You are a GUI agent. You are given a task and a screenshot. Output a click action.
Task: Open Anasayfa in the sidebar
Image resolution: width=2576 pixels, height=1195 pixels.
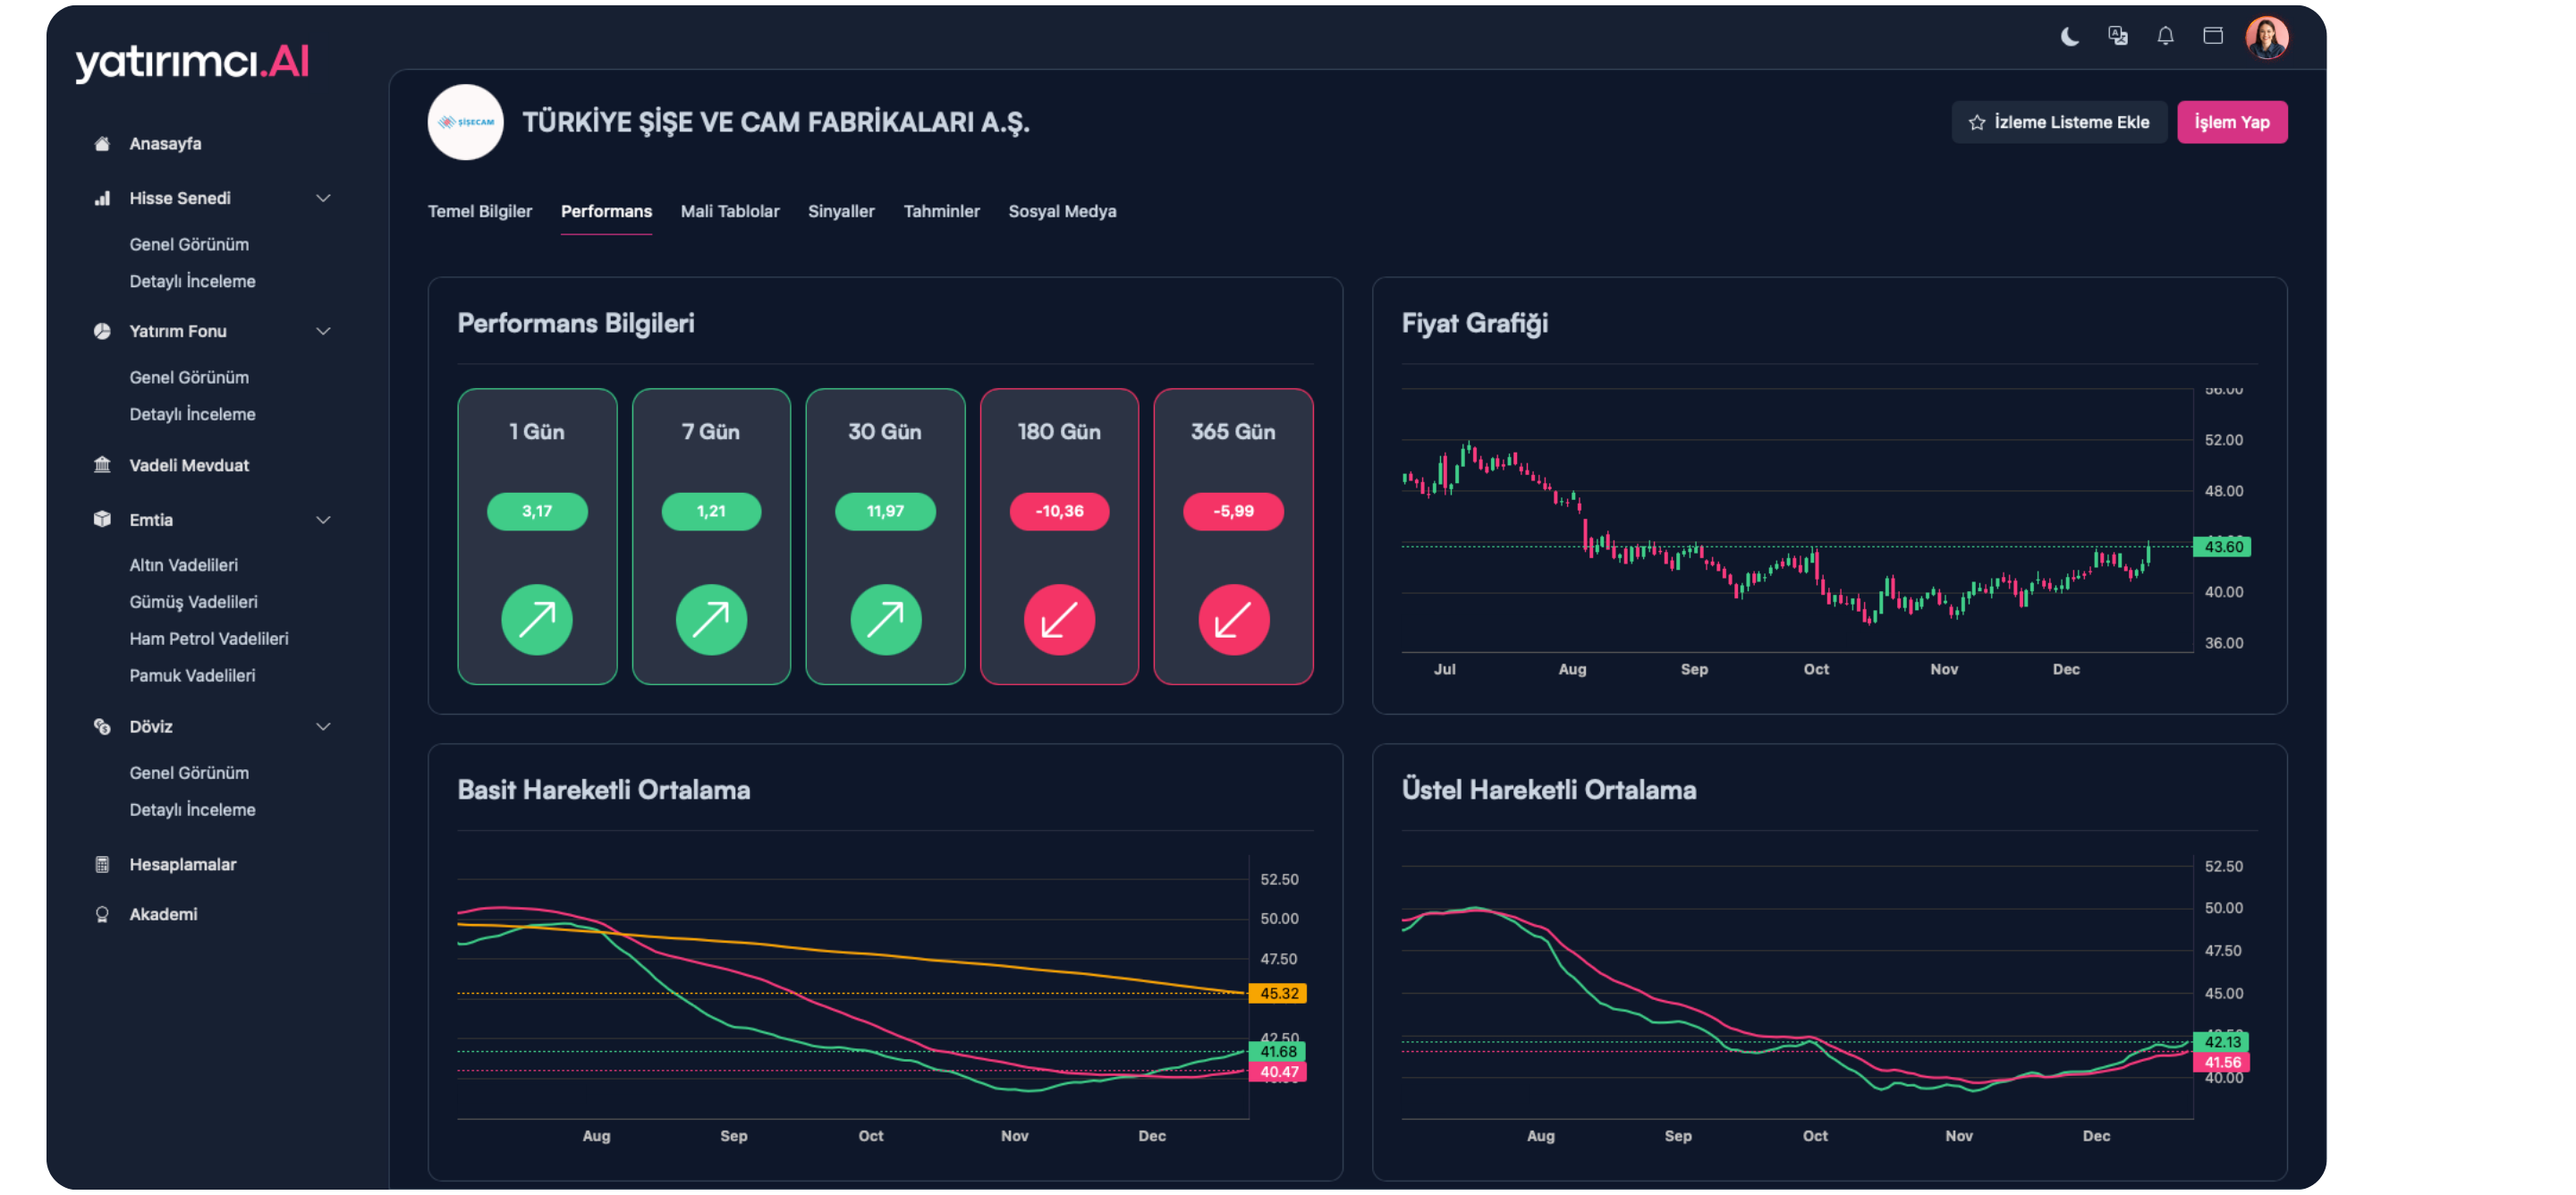tap(165, 144)
